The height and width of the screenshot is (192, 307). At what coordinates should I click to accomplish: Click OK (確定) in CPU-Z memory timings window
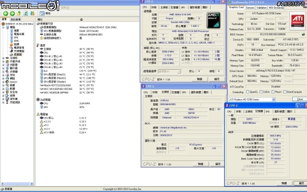click(301, 183)
